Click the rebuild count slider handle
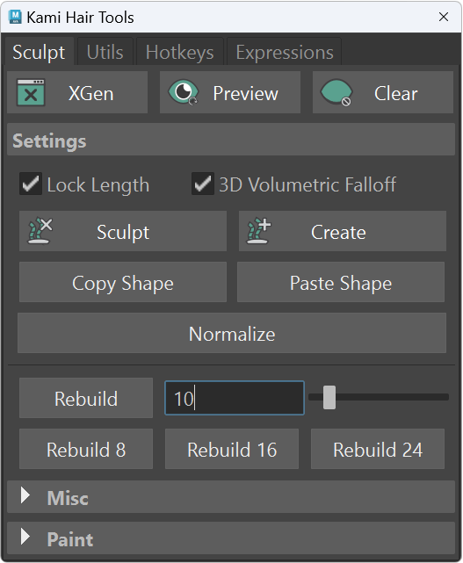 pyautogui.click(x=329, y=398)
